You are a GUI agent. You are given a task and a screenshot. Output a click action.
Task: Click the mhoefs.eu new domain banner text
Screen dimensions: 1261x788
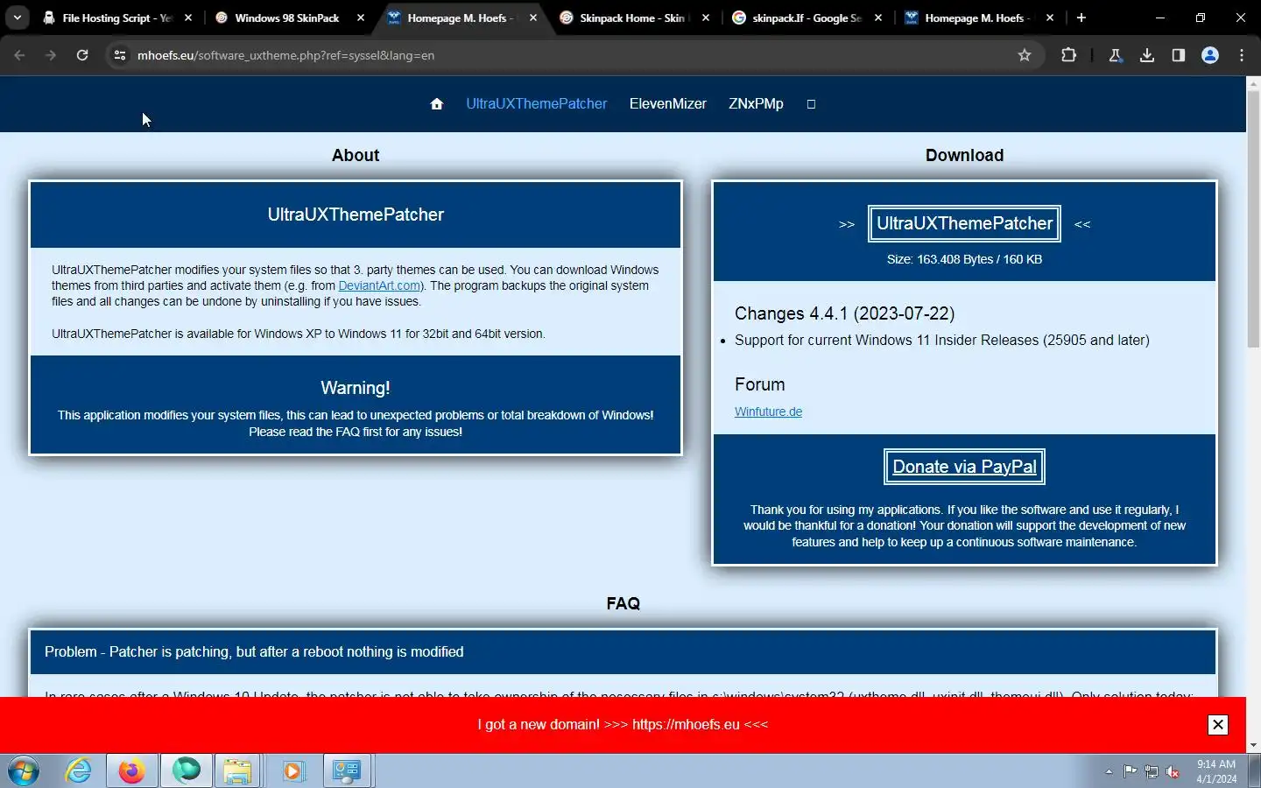(623, 724)
